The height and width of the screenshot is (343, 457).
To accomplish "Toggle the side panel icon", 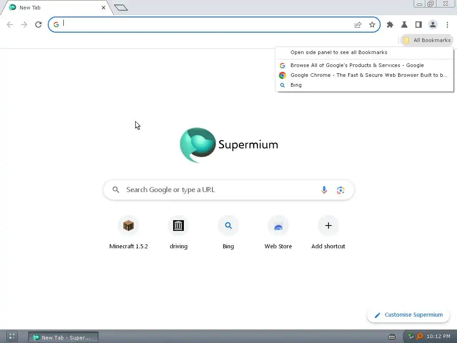I will (419, 25).
